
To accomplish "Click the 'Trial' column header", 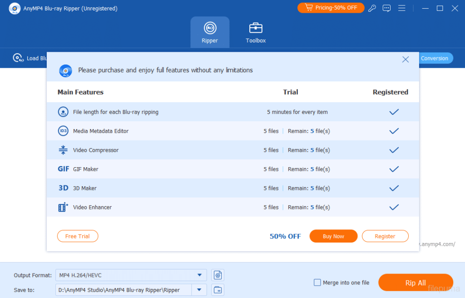I will (290, 92).
